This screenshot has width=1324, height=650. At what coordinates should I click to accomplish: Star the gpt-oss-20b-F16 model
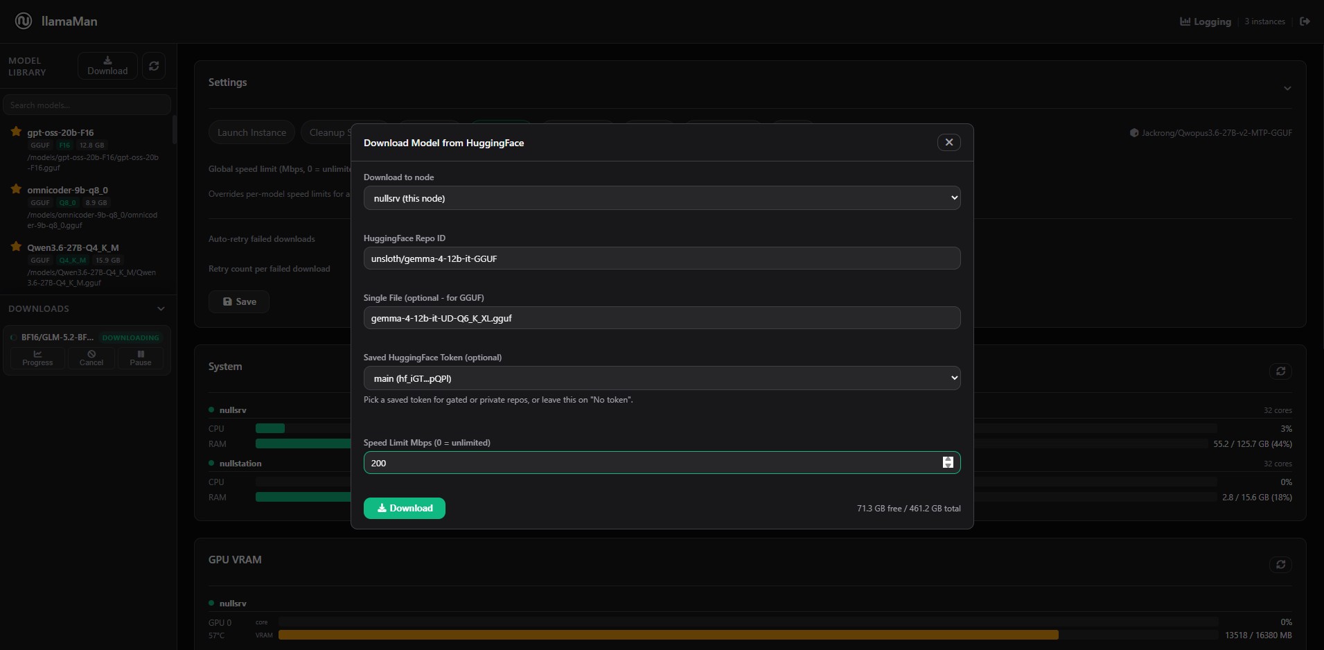point(16,132)
